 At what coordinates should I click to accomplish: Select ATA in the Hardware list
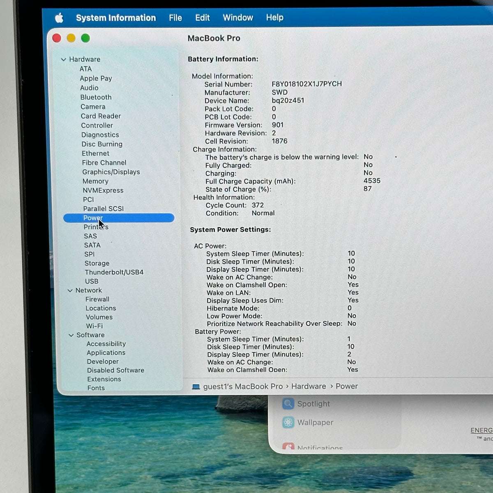pyautogui.click(x=85, y=69)
